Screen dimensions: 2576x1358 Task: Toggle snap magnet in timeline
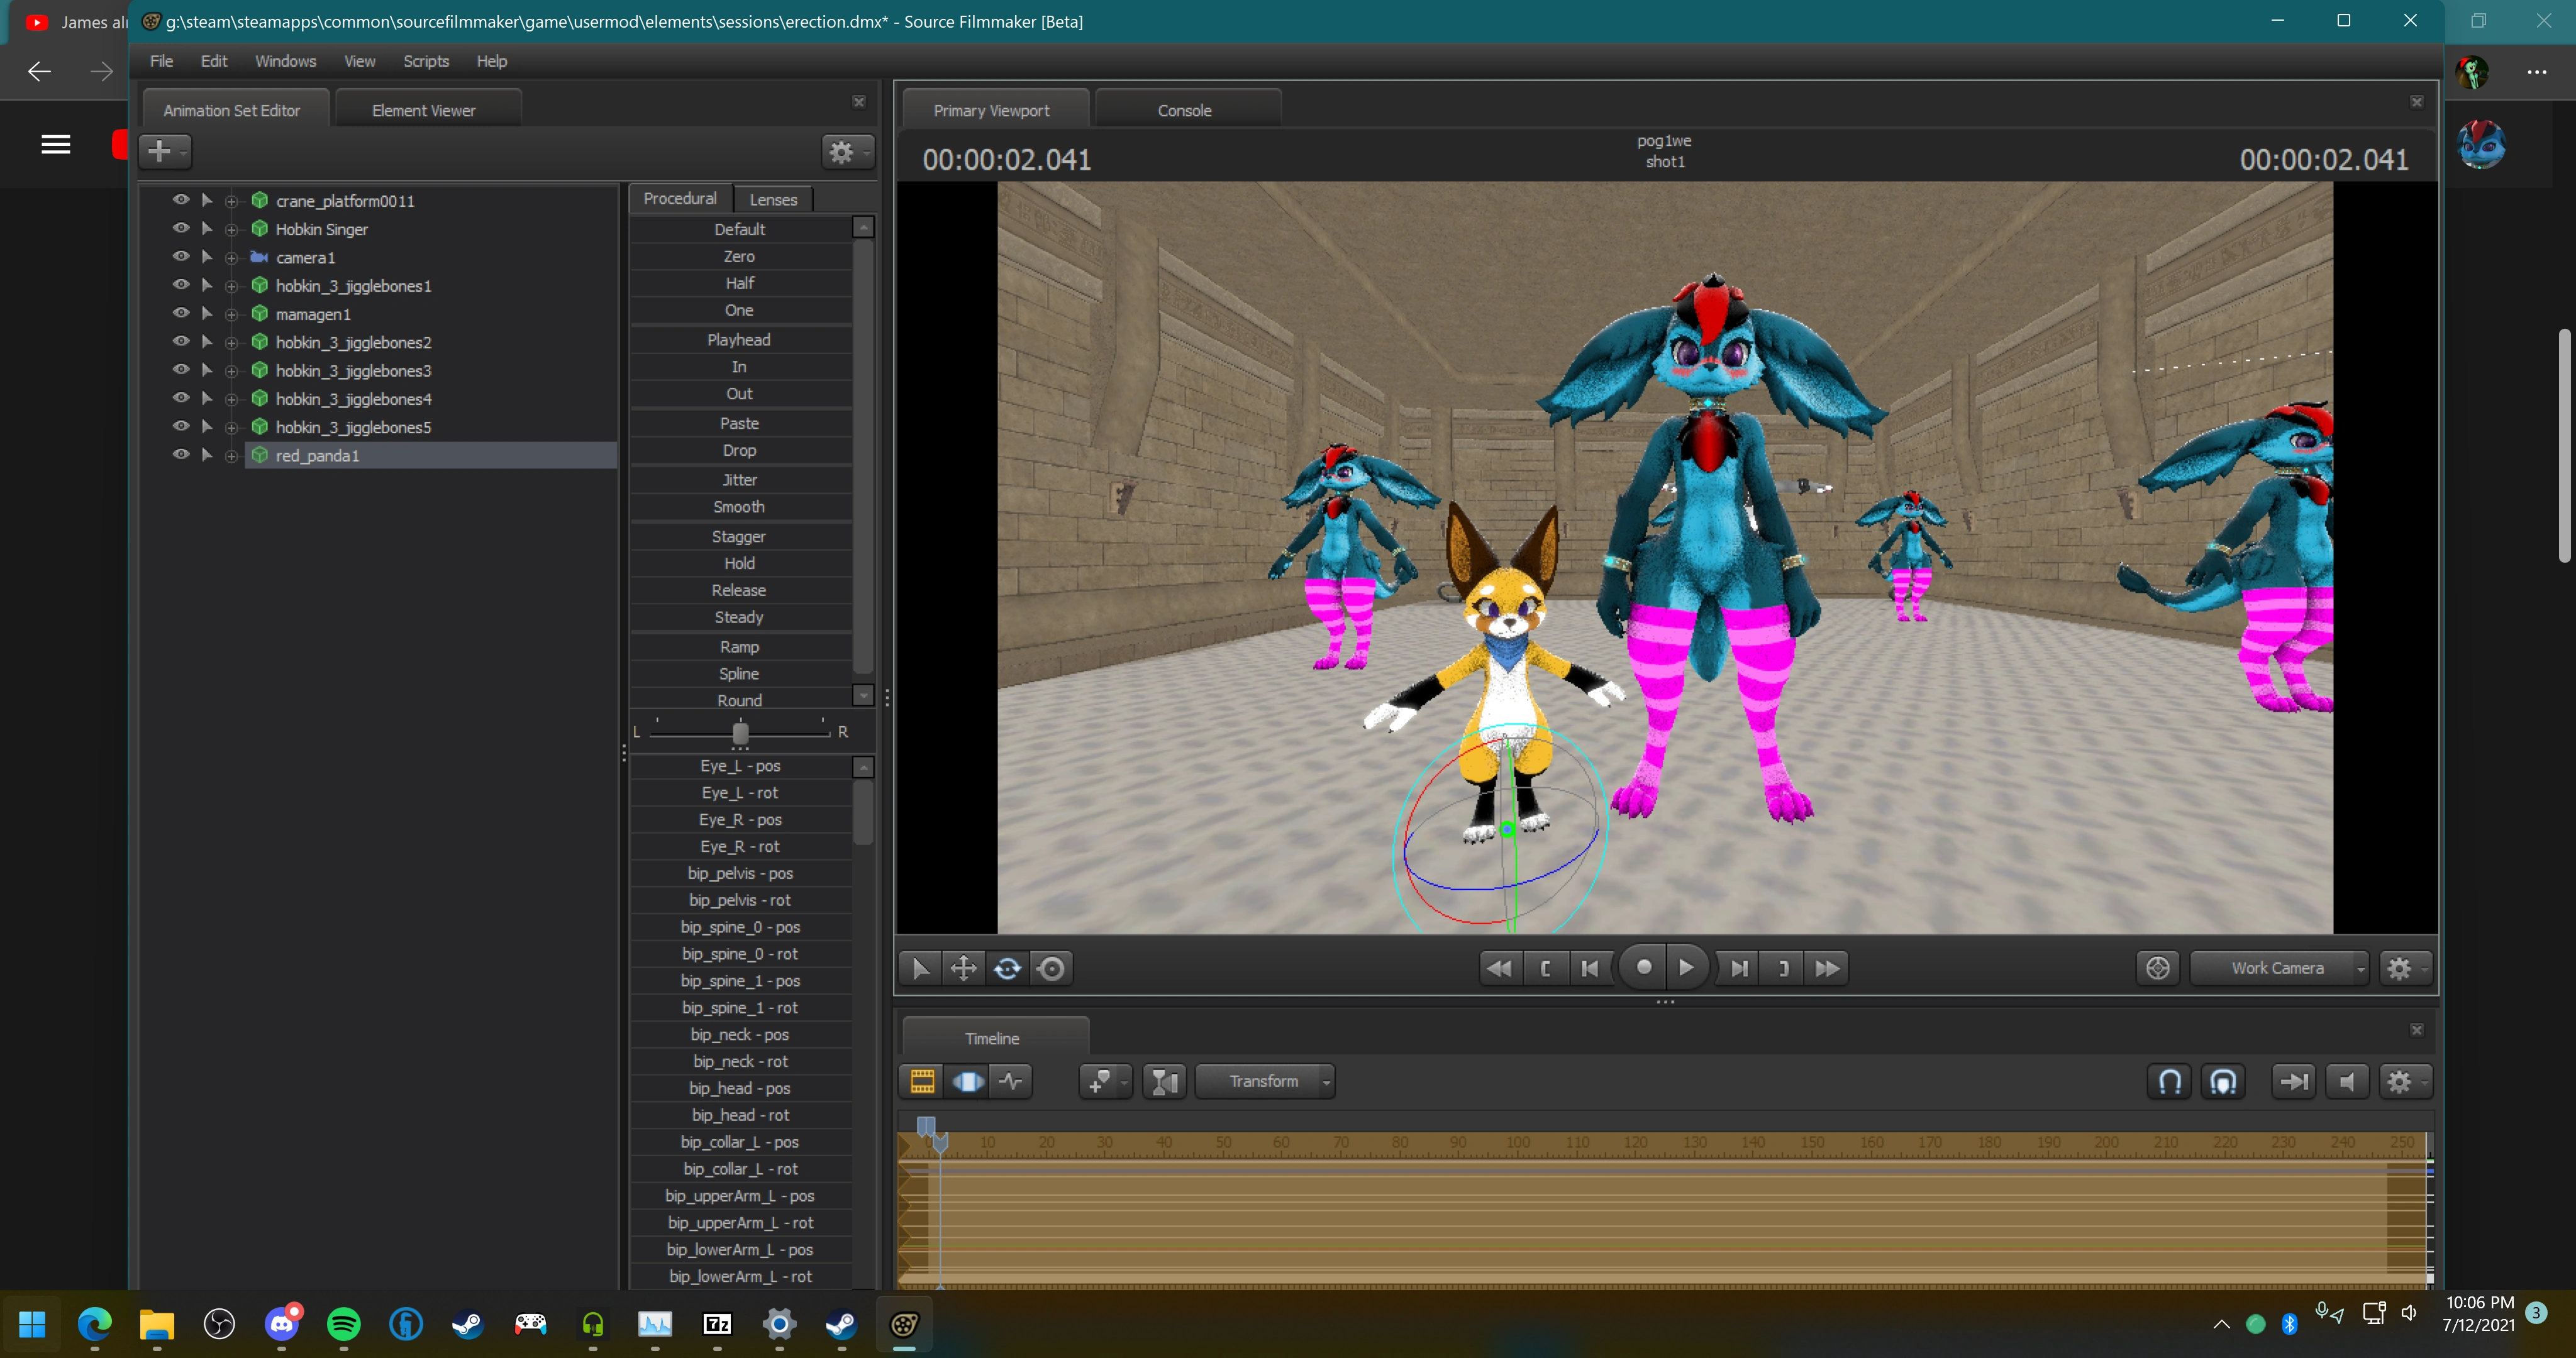click(2169, 1081)
